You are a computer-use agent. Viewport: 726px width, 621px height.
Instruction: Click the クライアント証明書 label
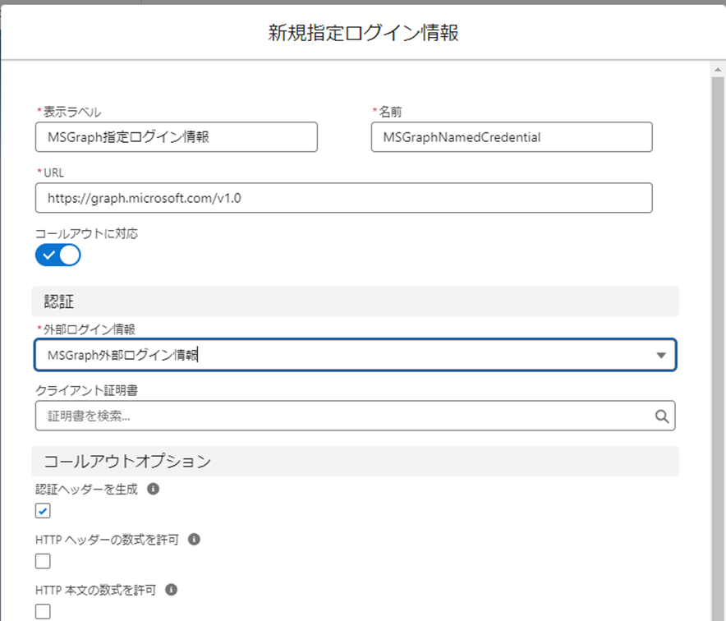tap(86, 390)
